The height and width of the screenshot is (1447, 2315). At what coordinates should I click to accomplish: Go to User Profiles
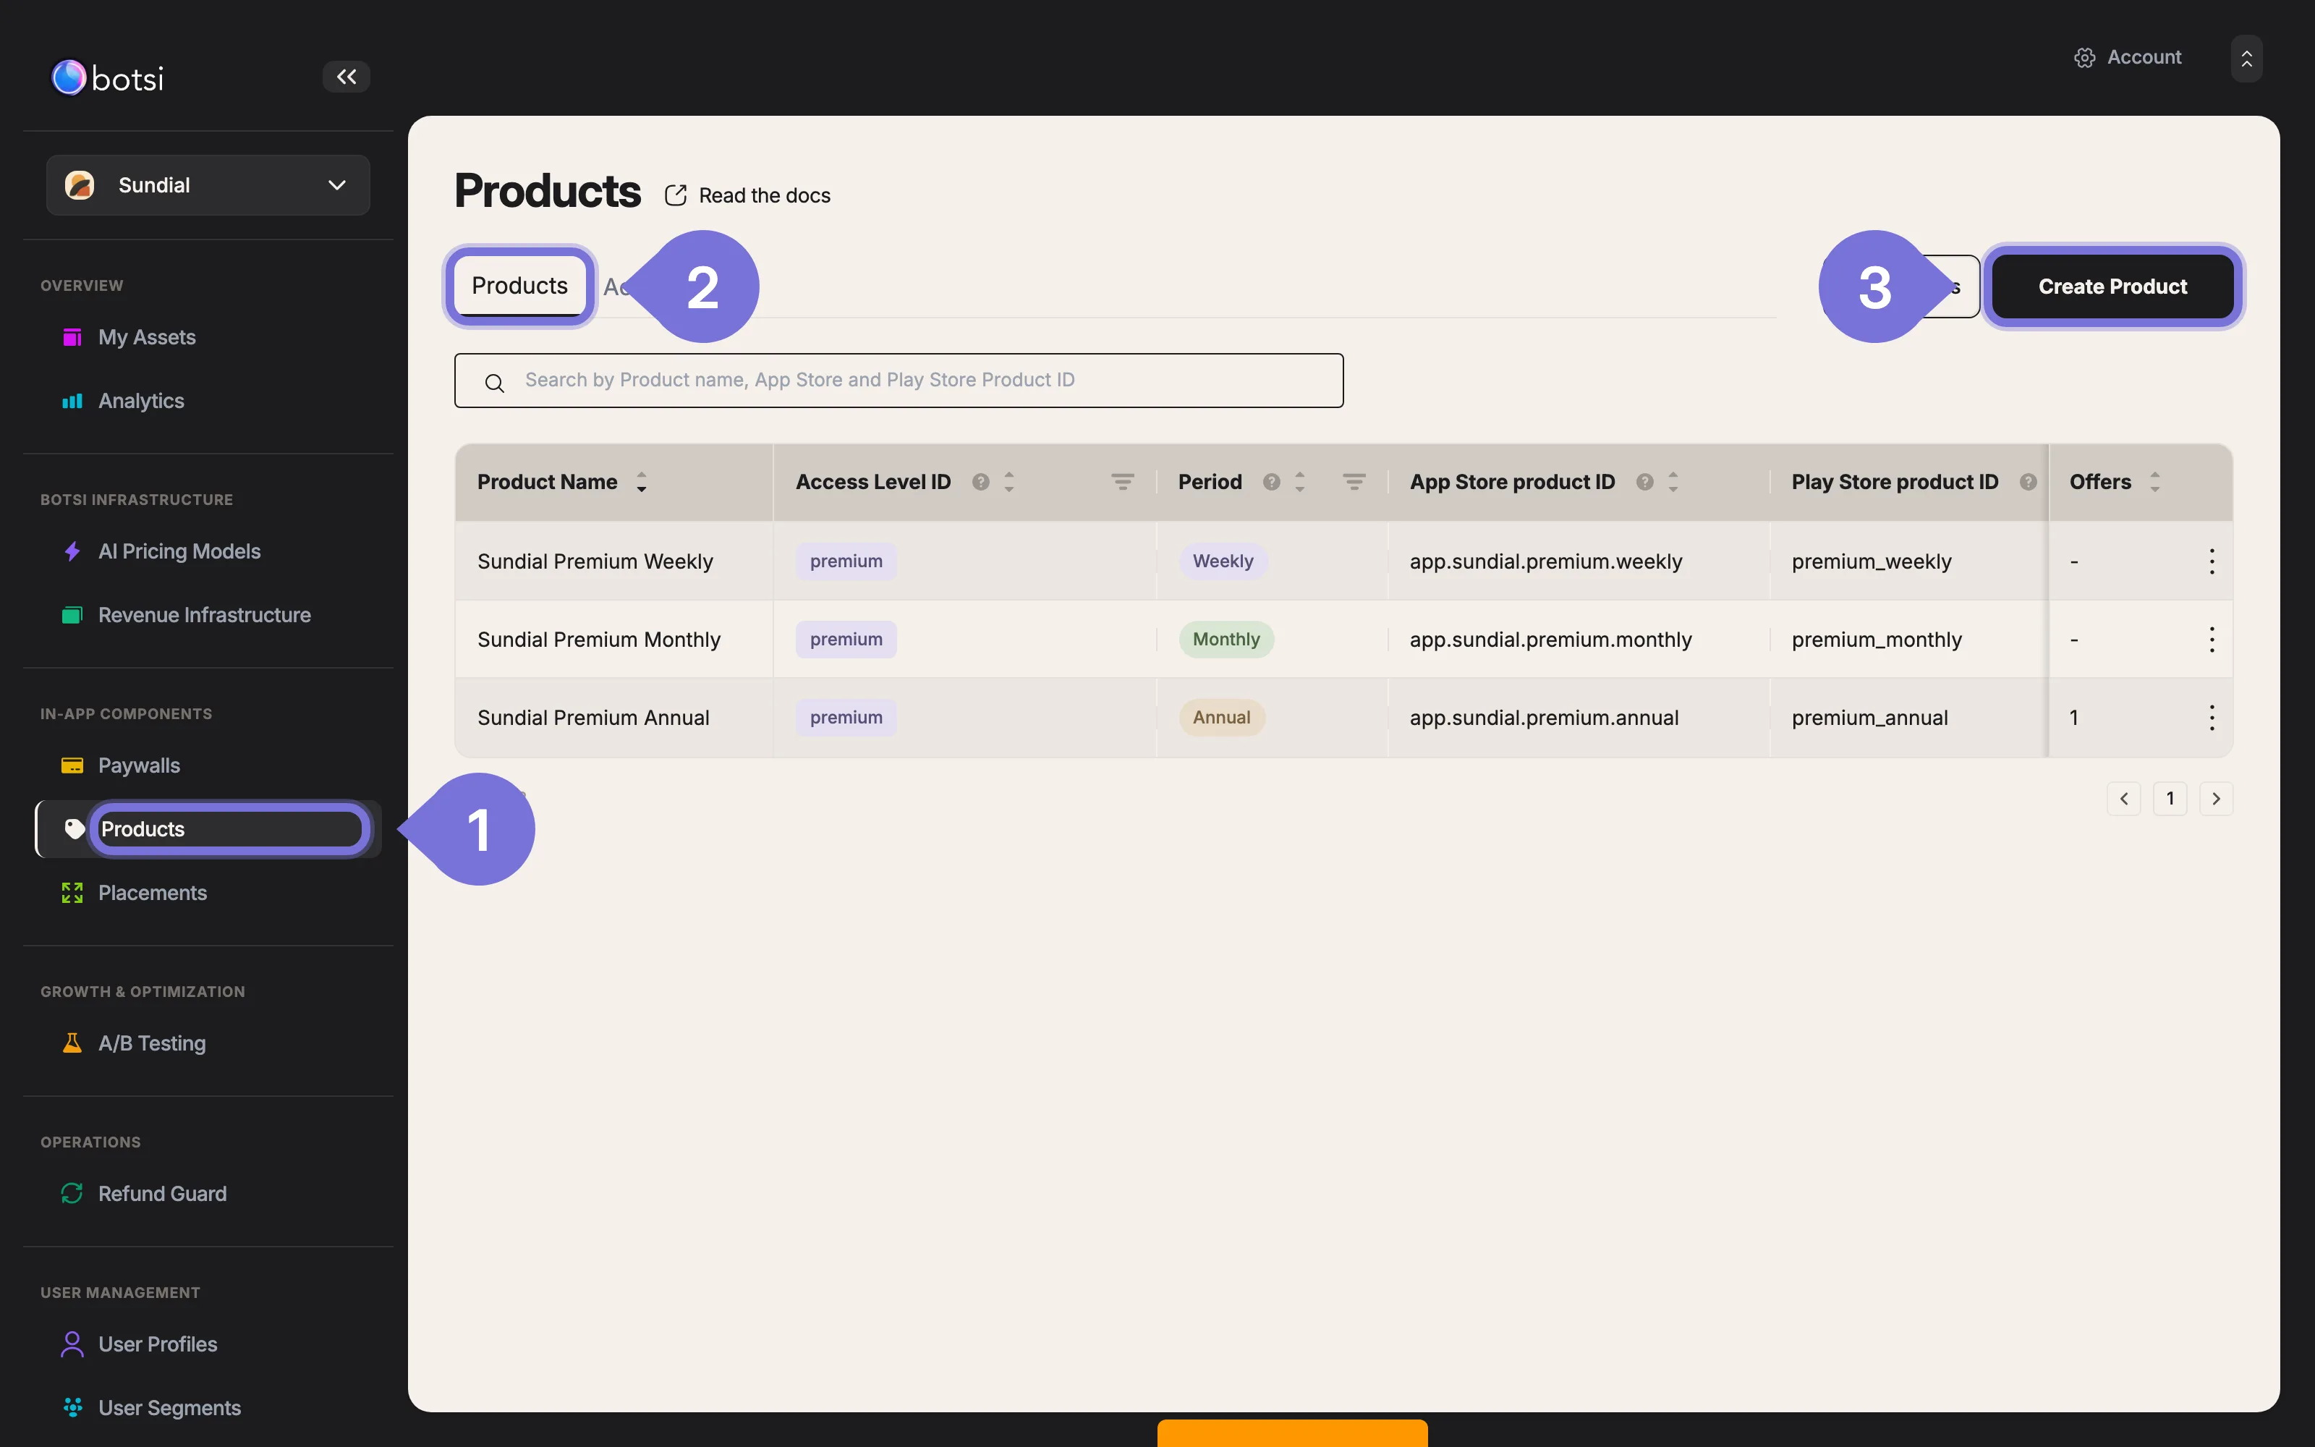[157, 1344]
